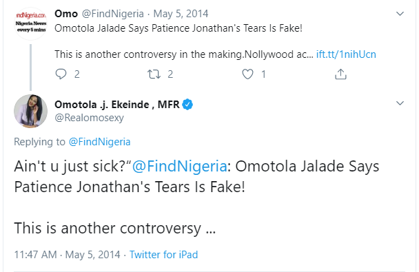Click the Omo display name
The width and height of the screenshot is (419, 272).
[x=66, y=14]
